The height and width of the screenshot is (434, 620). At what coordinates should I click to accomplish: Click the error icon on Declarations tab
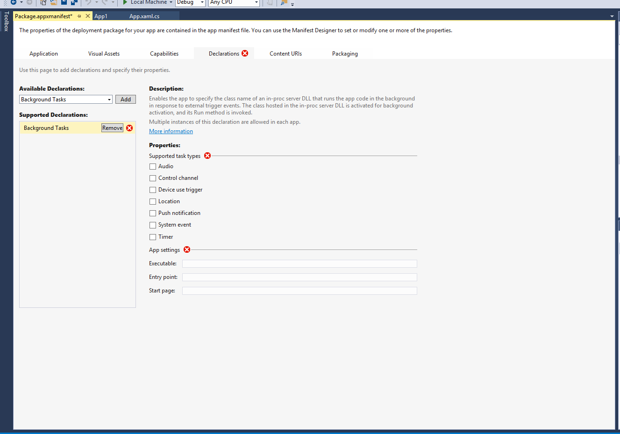245,53
